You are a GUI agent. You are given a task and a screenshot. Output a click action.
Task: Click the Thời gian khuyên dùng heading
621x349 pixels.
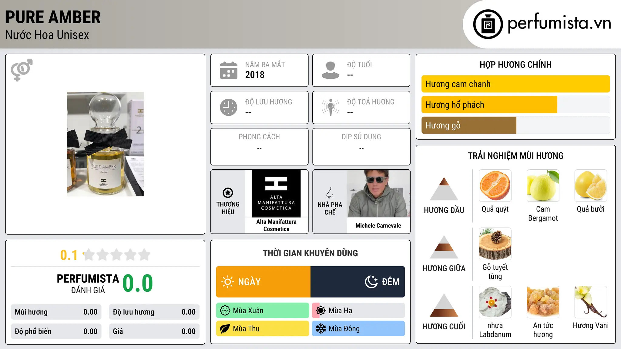pos(310,253)
